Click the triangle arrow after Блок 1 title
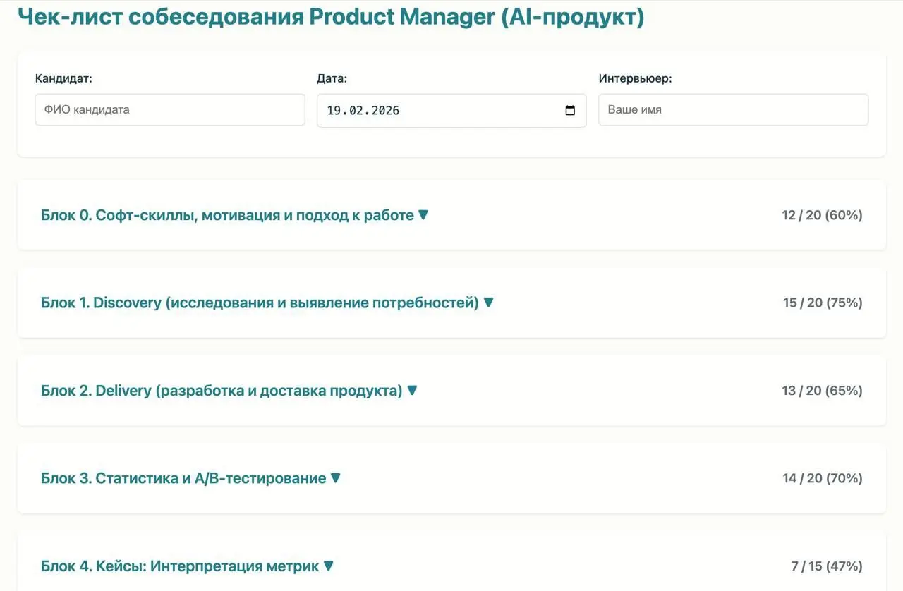 pyautogui.click(x=488, y=302)
